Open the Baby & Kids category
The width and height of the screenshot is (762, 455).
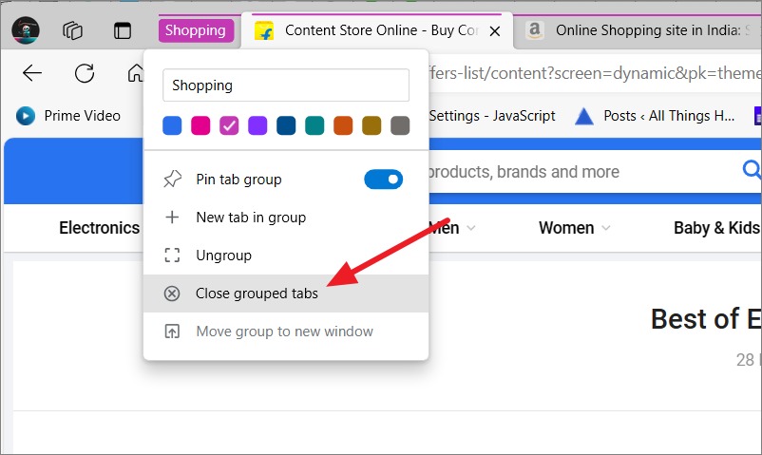(716, 228)
